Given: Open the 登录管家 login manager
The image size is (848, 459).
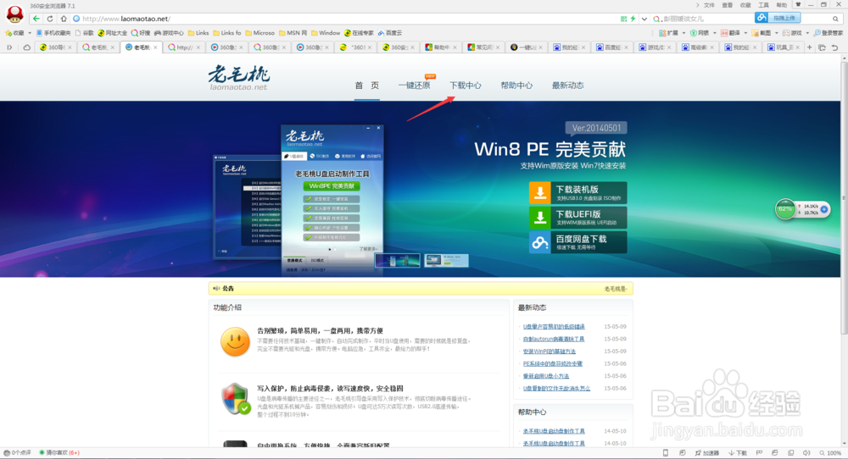Looking at the screenshot, I should click(828, 33).
